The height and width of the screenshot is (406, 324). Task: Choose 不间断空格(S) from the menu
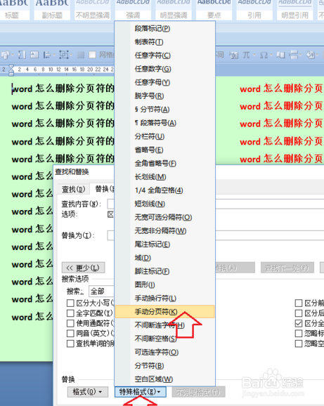tap(165, 339)
